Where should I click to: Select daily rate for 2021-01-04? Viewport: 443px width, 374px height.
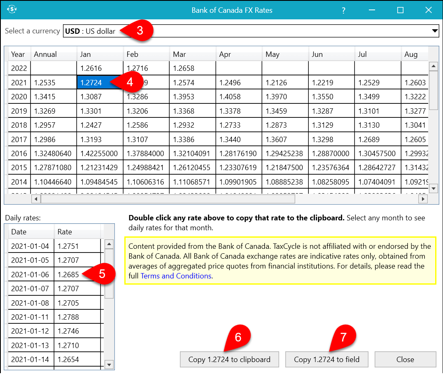click(x=77, y=246)
